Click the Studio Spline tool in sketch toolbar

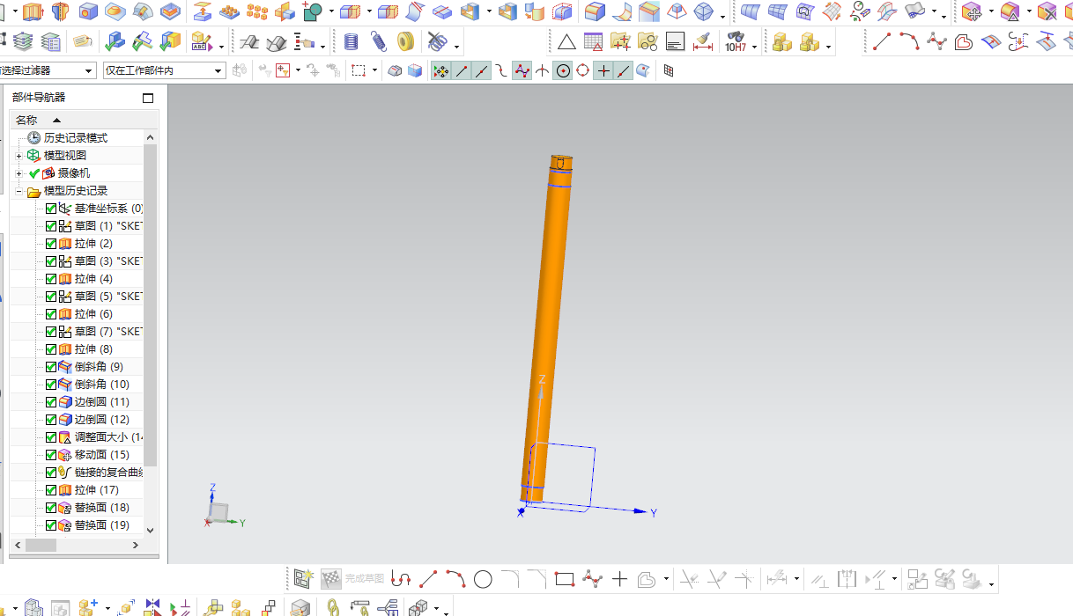point(592,579)
